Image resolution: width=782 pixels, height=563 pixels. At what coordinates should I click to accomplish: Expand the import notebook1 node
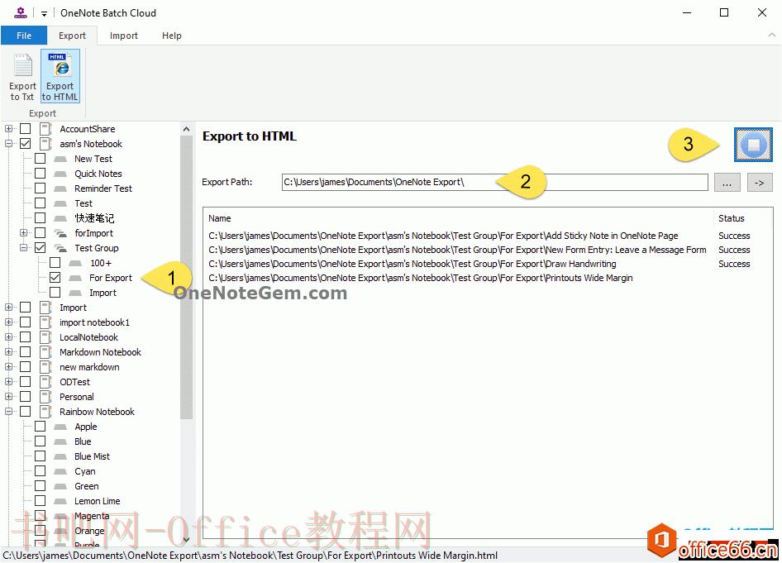coord(8,322)
